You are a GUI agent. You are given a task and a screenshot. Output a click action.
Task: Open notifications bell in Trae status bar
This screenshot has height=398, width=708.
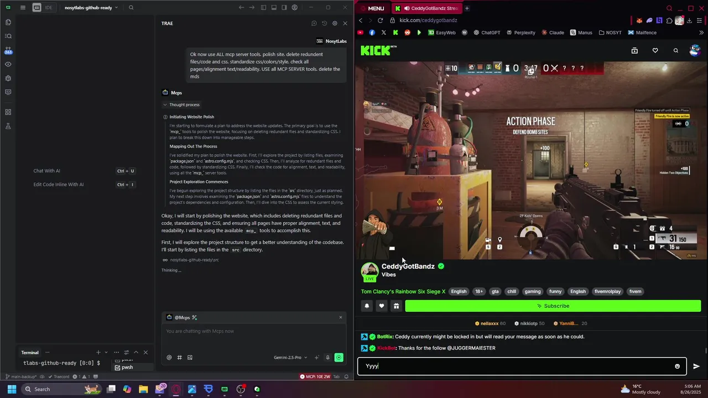(x=345, y=376)
